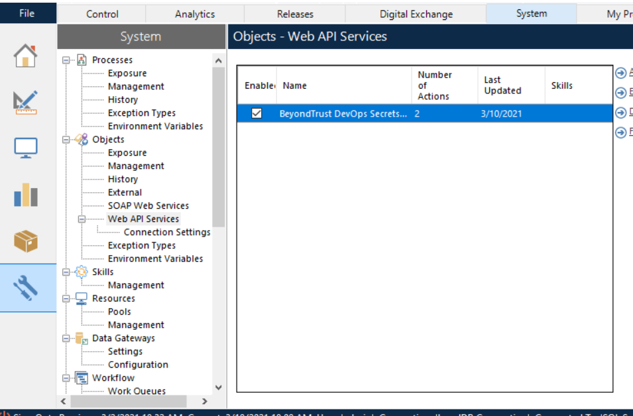Switch to the Control tab
Image resolution: width=633 pixels, height=416 pixels.
(101, 14)
